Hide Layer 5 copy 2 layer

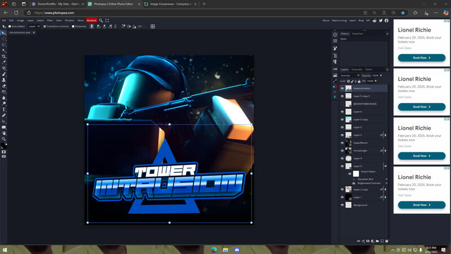click(x=342, y=96)
